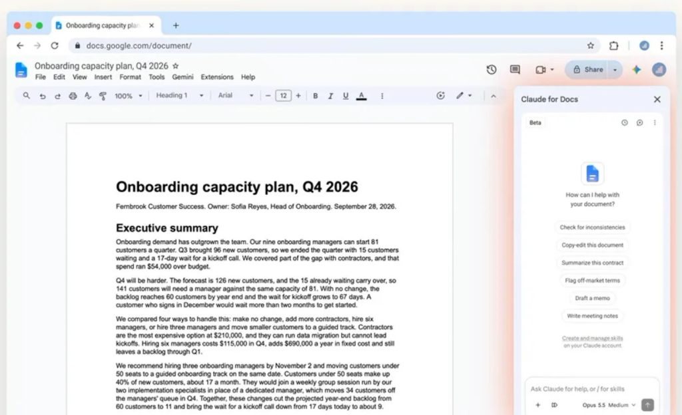Open the browser extensions puzzle icon
682x415 pixels.
click(613, 46)
